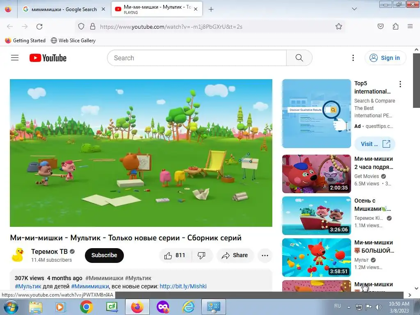Open the YouTube hamburger guide menu
This screenshot has width=420, height=315.
point(15,58)
